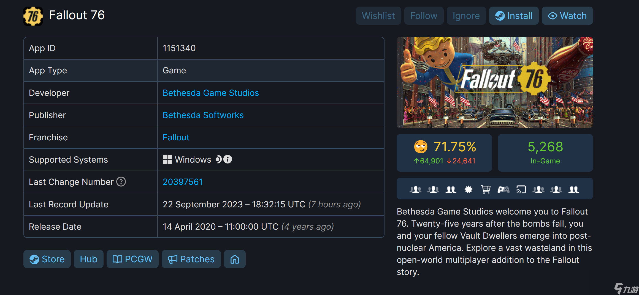Click the App Type value Game
Screen dimensions: 639x295
pyautogui.click(x=174, y=70)
